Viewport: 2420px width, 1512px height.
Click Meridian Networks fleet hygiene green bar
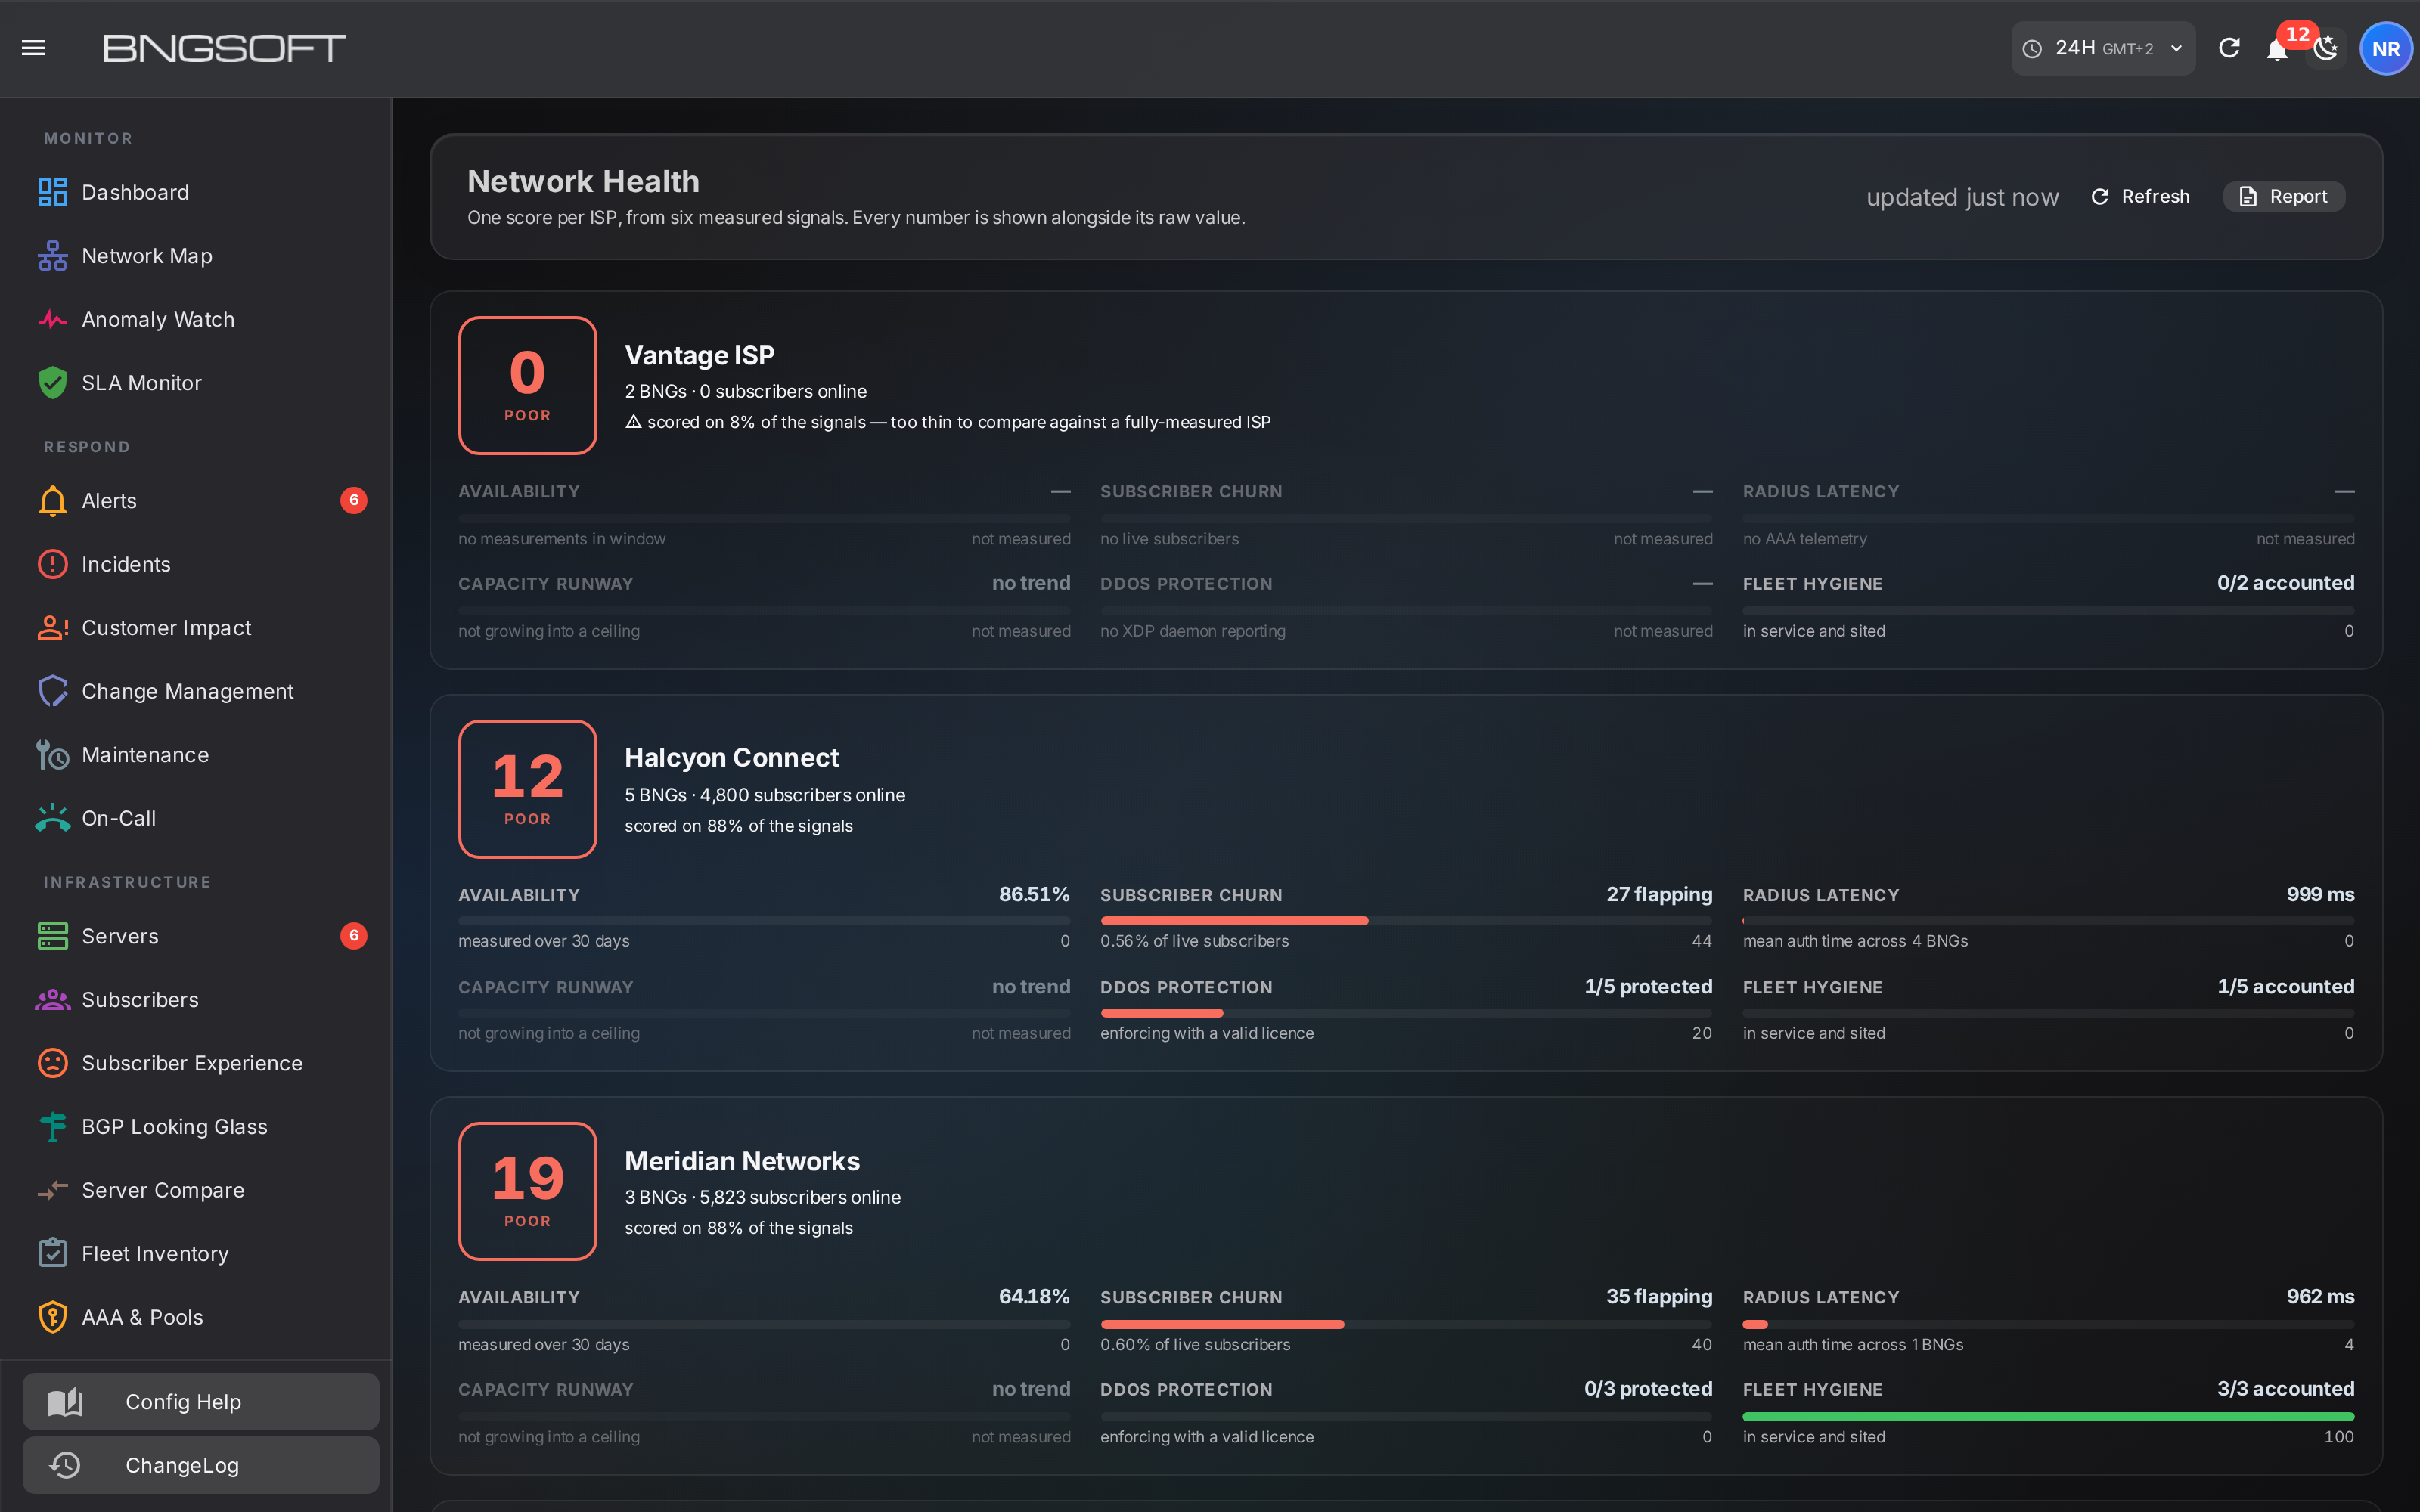click(2048, 1417)
